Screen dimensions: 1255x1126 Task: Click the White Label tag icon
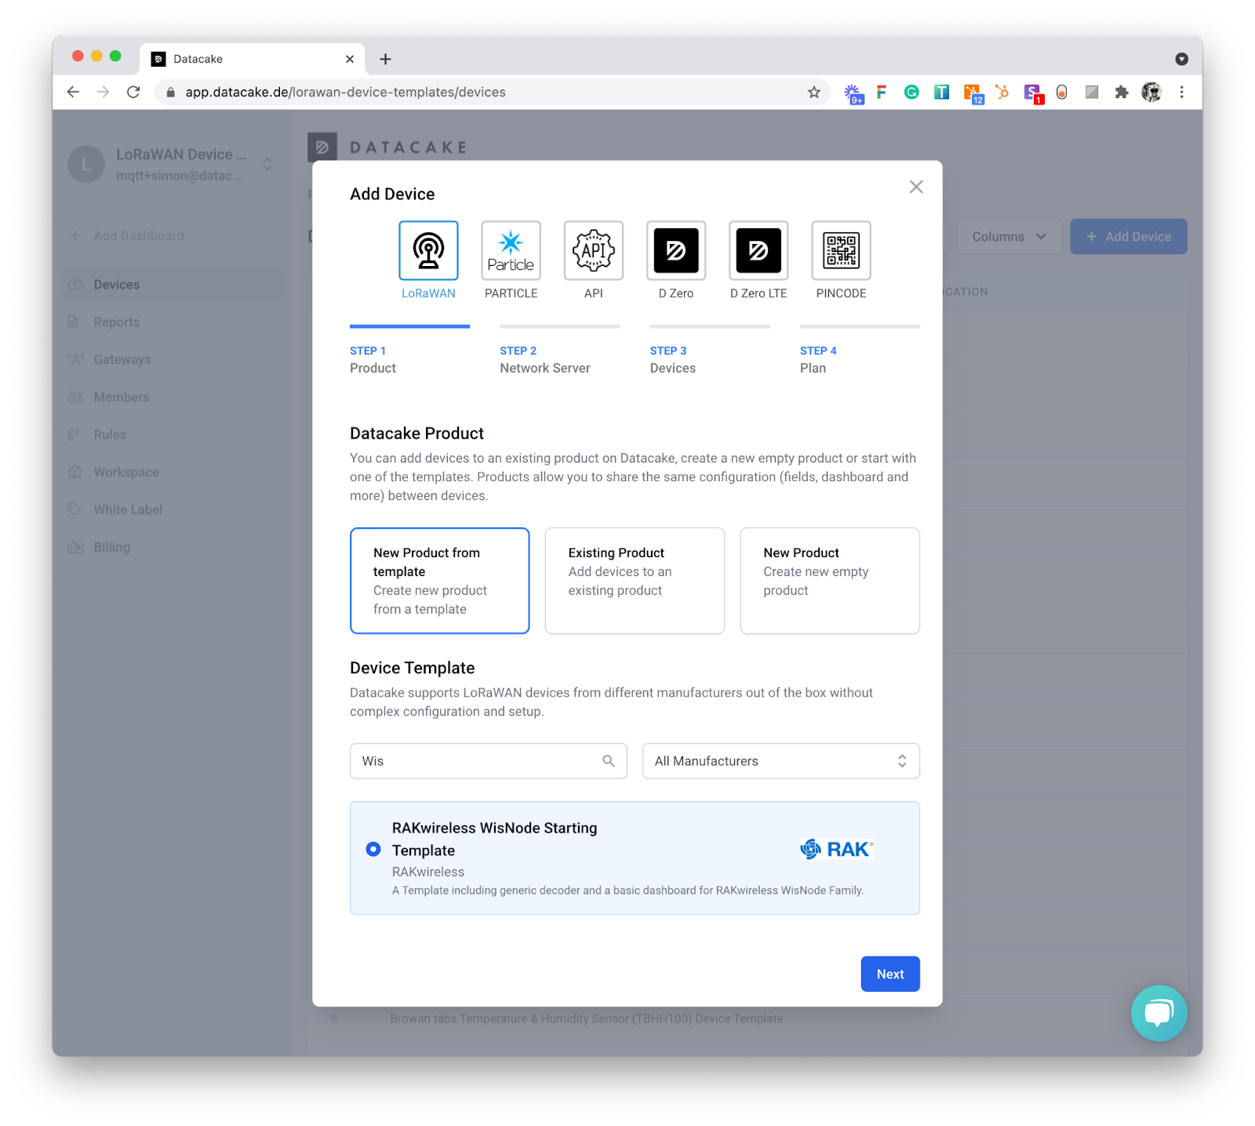click(x=75, y=509)
